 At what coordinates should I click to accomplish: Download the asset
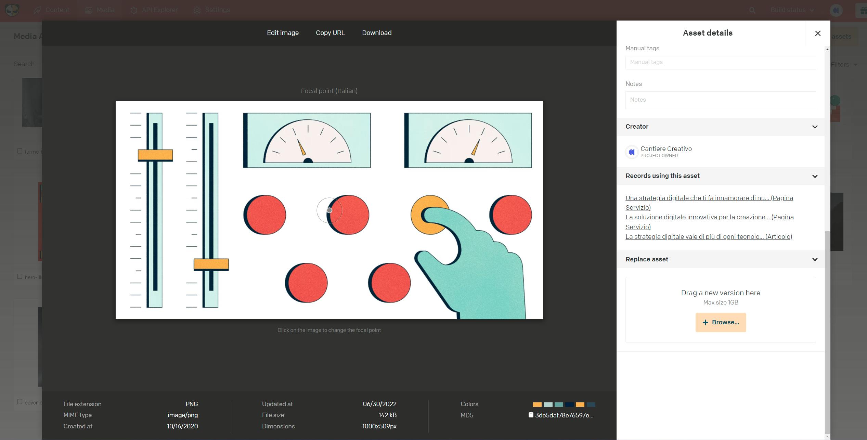[377, 33]
